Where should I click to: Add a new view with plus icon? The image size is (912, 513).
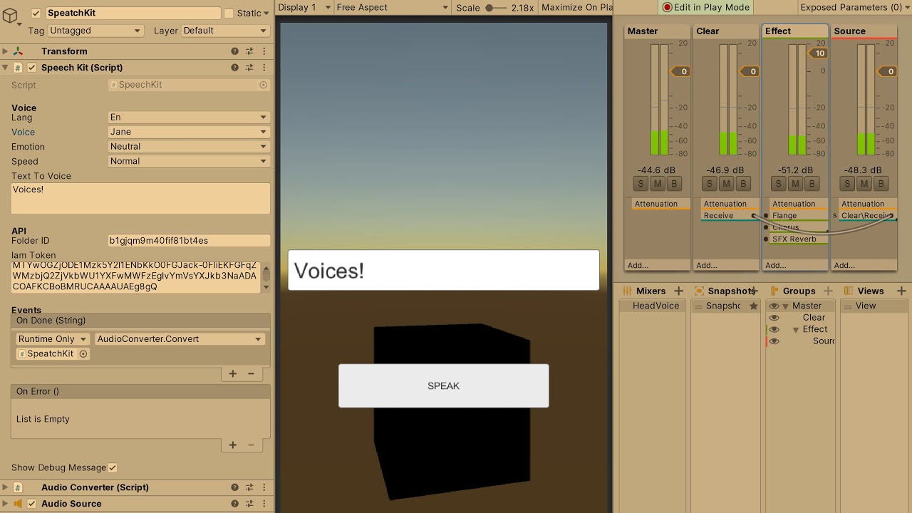pyautogui.click(x=901, y=291)
